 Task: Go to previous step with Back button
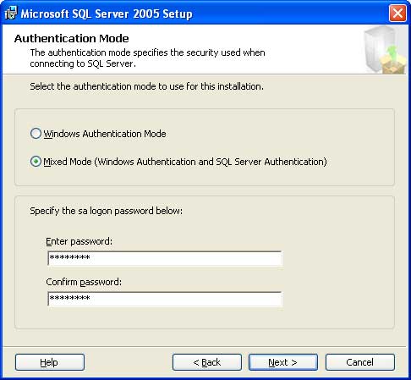tap(207, 362)
